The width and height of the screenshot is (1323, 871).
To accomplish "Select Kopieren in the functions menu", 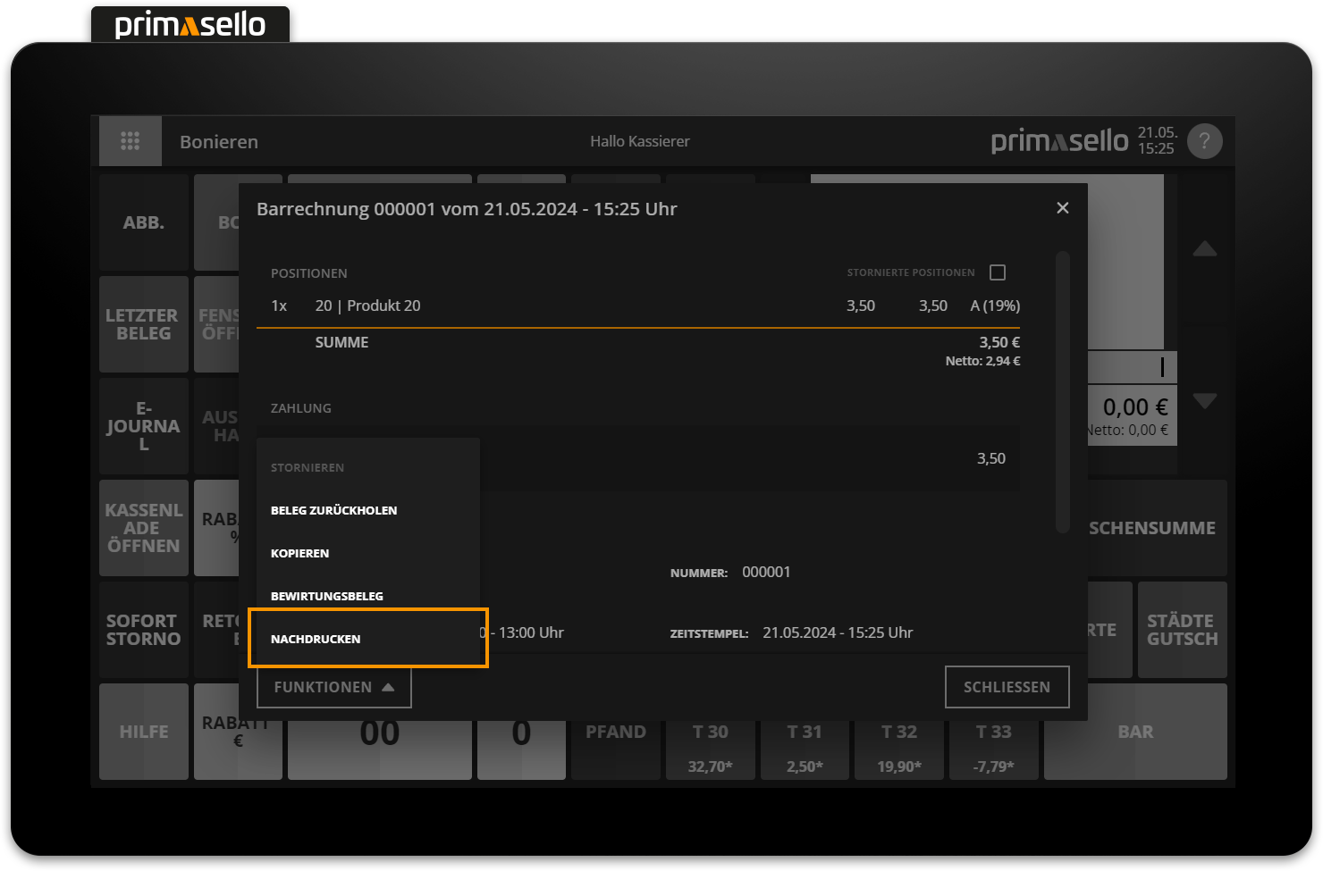I will [x=300, y=553].
